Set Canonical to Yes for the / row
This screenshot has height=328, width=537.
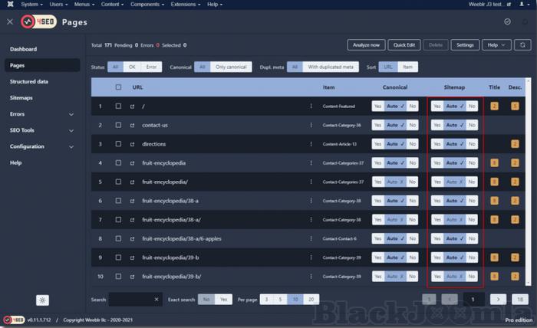click(377, 107)
